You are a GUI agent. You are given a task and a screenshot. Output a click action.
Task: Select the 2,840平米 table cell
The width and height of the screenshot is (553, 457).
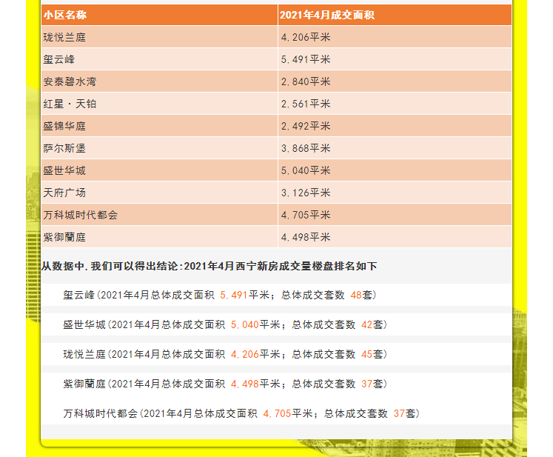395,81
